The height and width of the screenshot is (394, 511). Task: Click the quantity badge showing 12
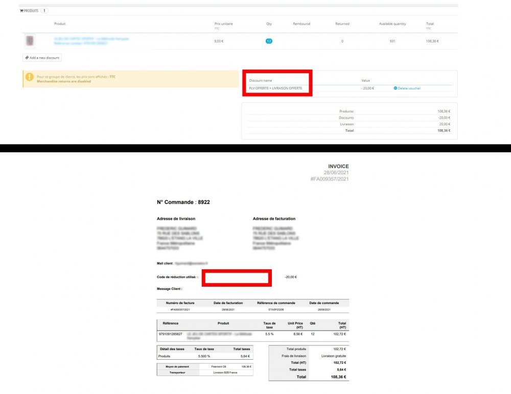click(x=269, y=41)
